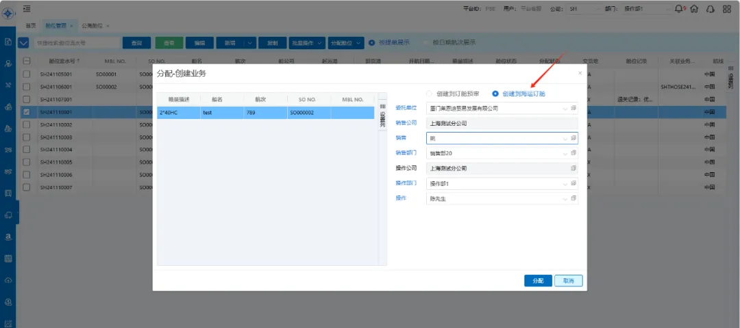
Task: Expand the 委托单位 dropdown
Action: coord(565,108)
